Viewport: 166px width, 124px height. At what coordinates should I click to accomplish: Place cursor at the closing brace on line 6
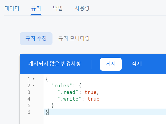tap(47, 112)
